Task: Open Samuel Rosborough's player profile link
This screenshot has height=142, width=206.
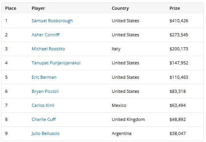Action: click(x=52, y=21)
